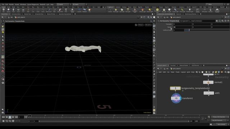Select the transform1 node
Screen dimensions: 230x129
[176, 98]
